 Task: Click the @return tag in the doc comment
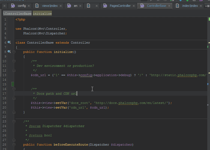point(36,135)
